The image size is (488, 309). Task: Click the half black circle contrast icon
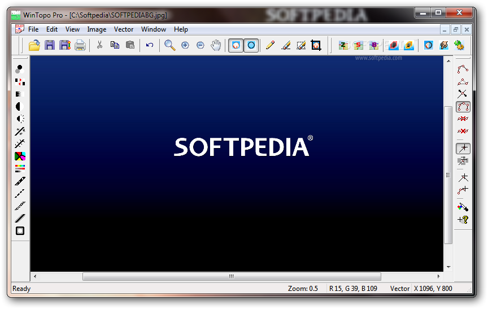click(x=20, y=106)
